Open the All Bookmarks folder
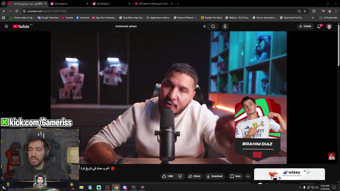Screen dimensions: 340x191 pos(329,18)
